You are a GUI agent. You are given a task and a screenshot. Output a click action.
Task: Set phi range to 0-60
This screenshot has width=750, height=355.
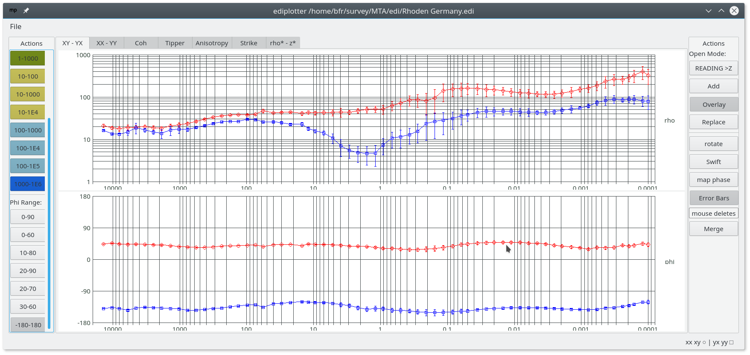pos(28,235)
